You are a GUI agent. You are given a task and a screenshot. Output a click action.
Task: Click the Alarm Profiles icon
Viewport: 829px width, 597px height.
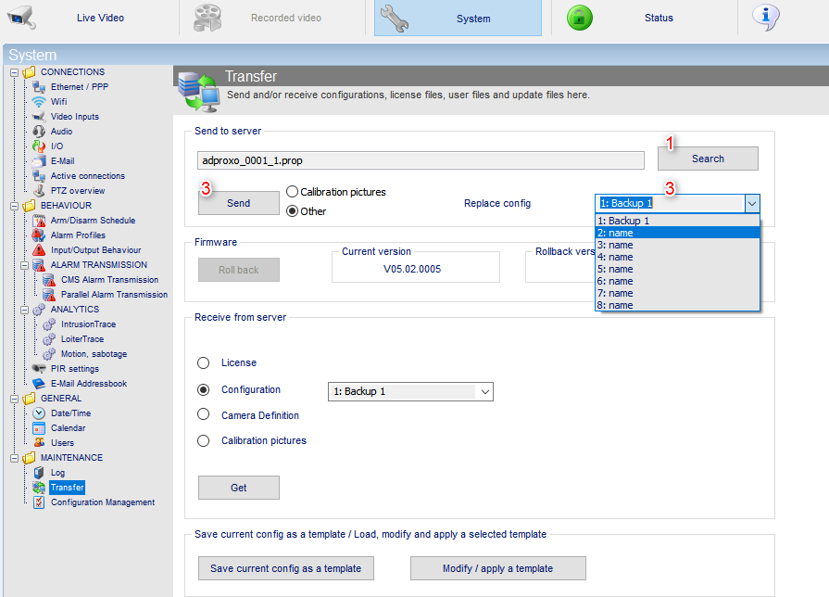tap(39, 235)
